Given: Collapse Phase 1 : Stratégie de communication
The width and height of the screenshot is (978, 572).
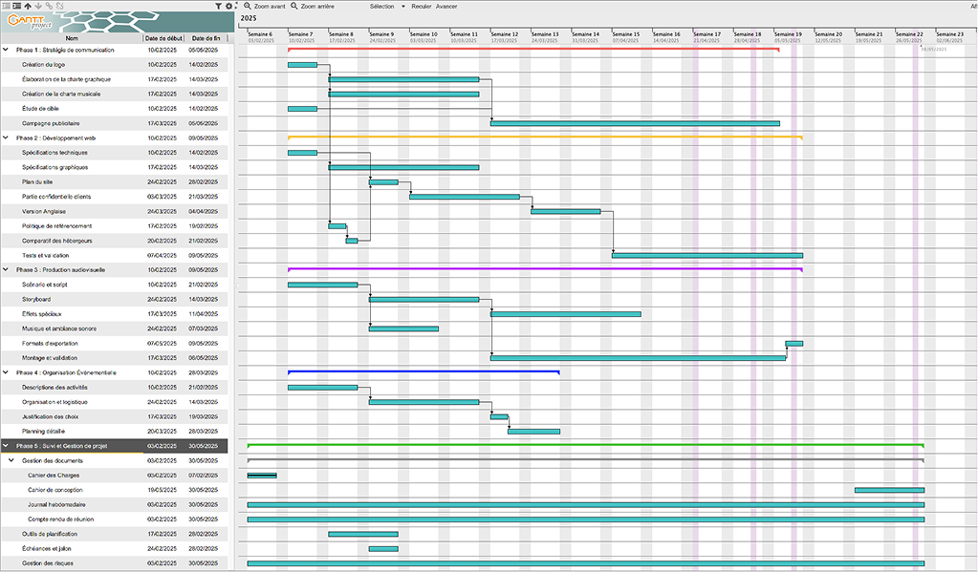Looking at the screenshot, I should pyautogui.click(x=6, y=50).
